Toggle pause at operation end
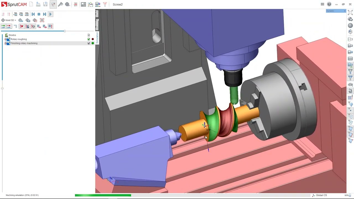The image size is (354, 199). coord(45,26)
